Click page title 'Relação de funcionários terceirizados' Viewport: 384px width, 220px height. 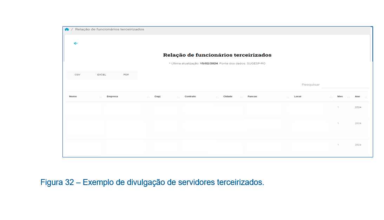pyautogui.click(x=217, y=55)
